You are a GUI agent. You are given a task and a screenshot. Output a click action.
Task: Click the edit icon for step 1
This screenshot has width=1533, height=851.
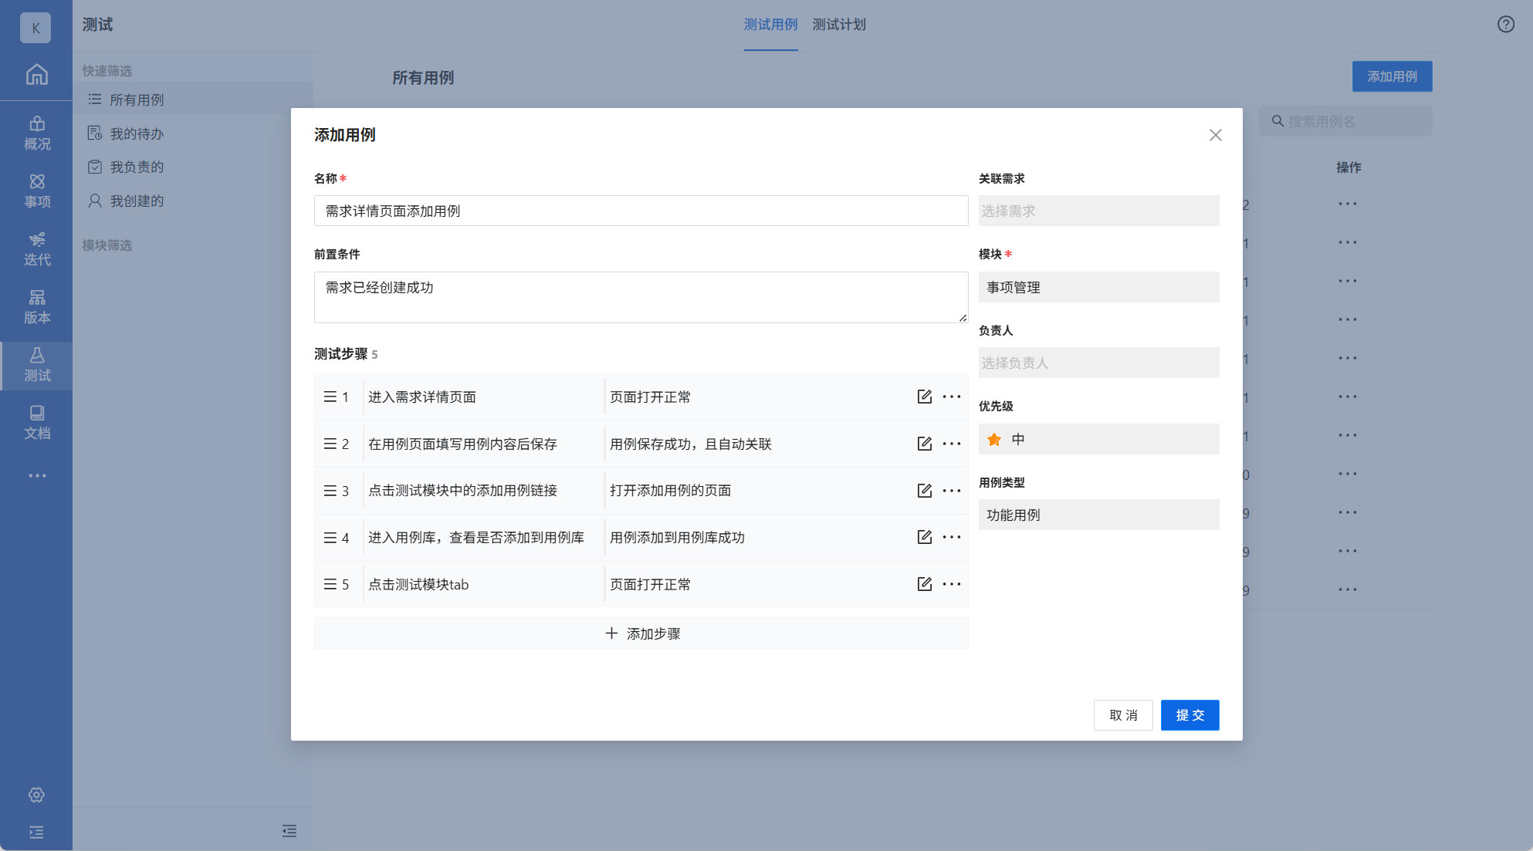point(924,397)
